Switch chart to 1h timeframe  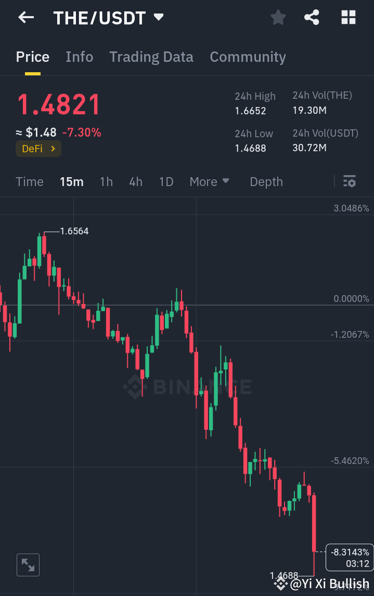(x=106, y=181)
